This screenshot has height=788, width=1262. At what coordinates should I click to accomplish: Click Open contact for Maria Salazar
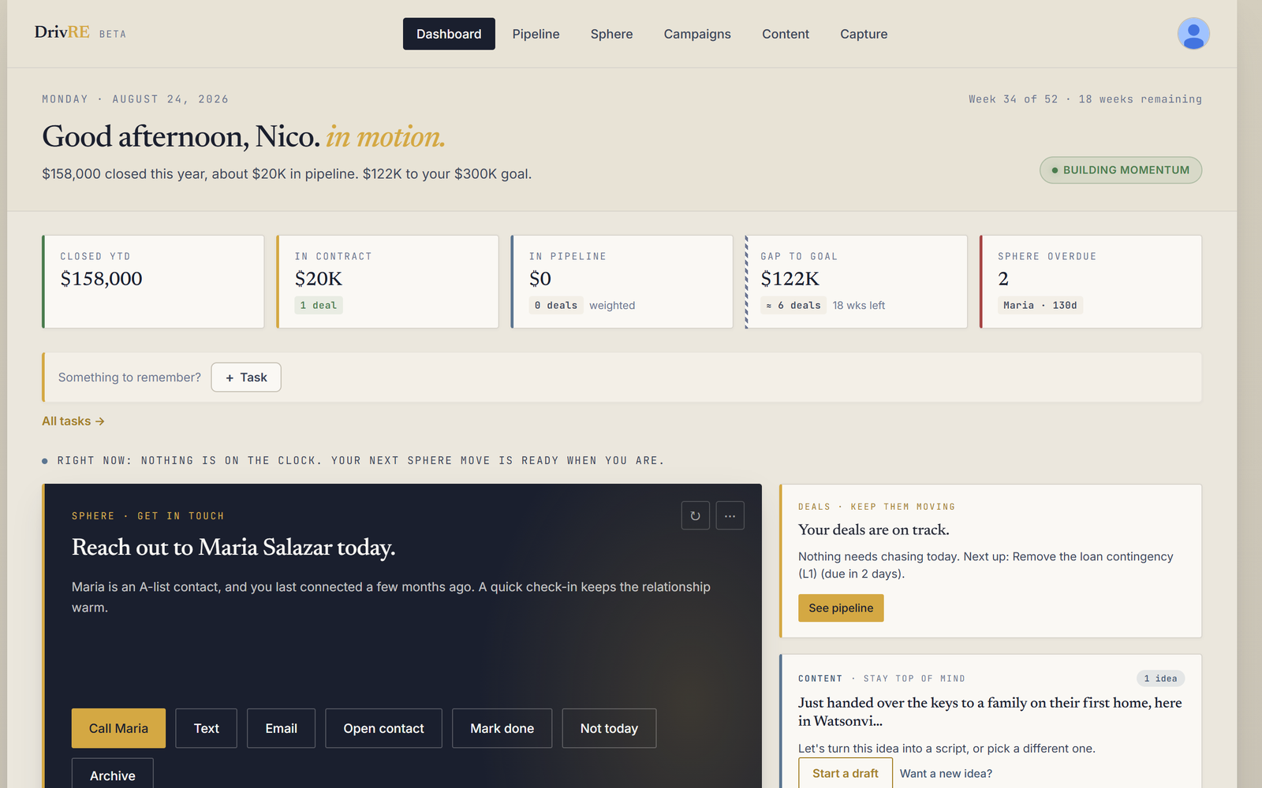tap(383, 728)
